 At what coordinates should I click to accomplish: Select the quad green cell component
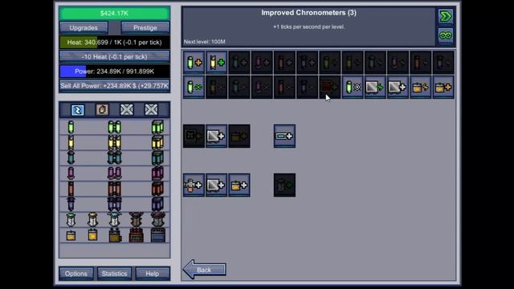point(157,127)
